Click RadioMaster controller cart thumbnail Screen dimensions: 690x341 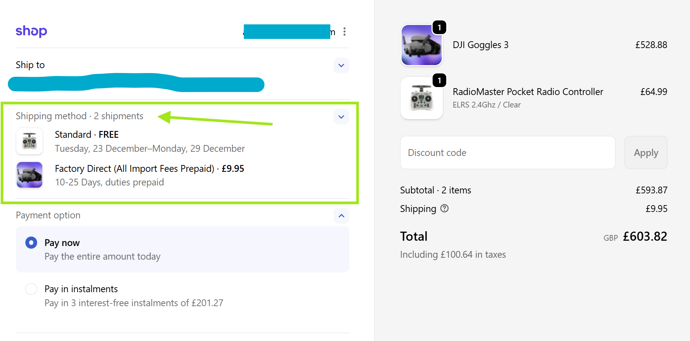click(421, 98)
